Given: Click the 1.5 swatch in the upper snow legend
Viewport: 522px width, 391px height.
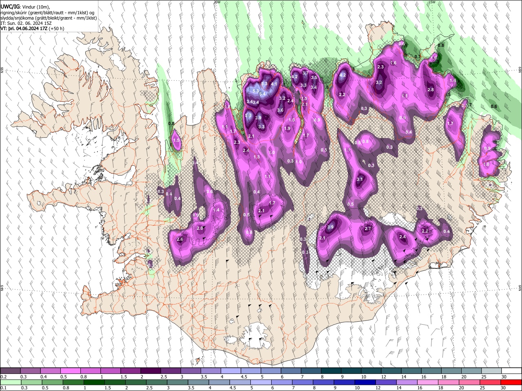Looking at the screenshot, I should tap(130, 371).
